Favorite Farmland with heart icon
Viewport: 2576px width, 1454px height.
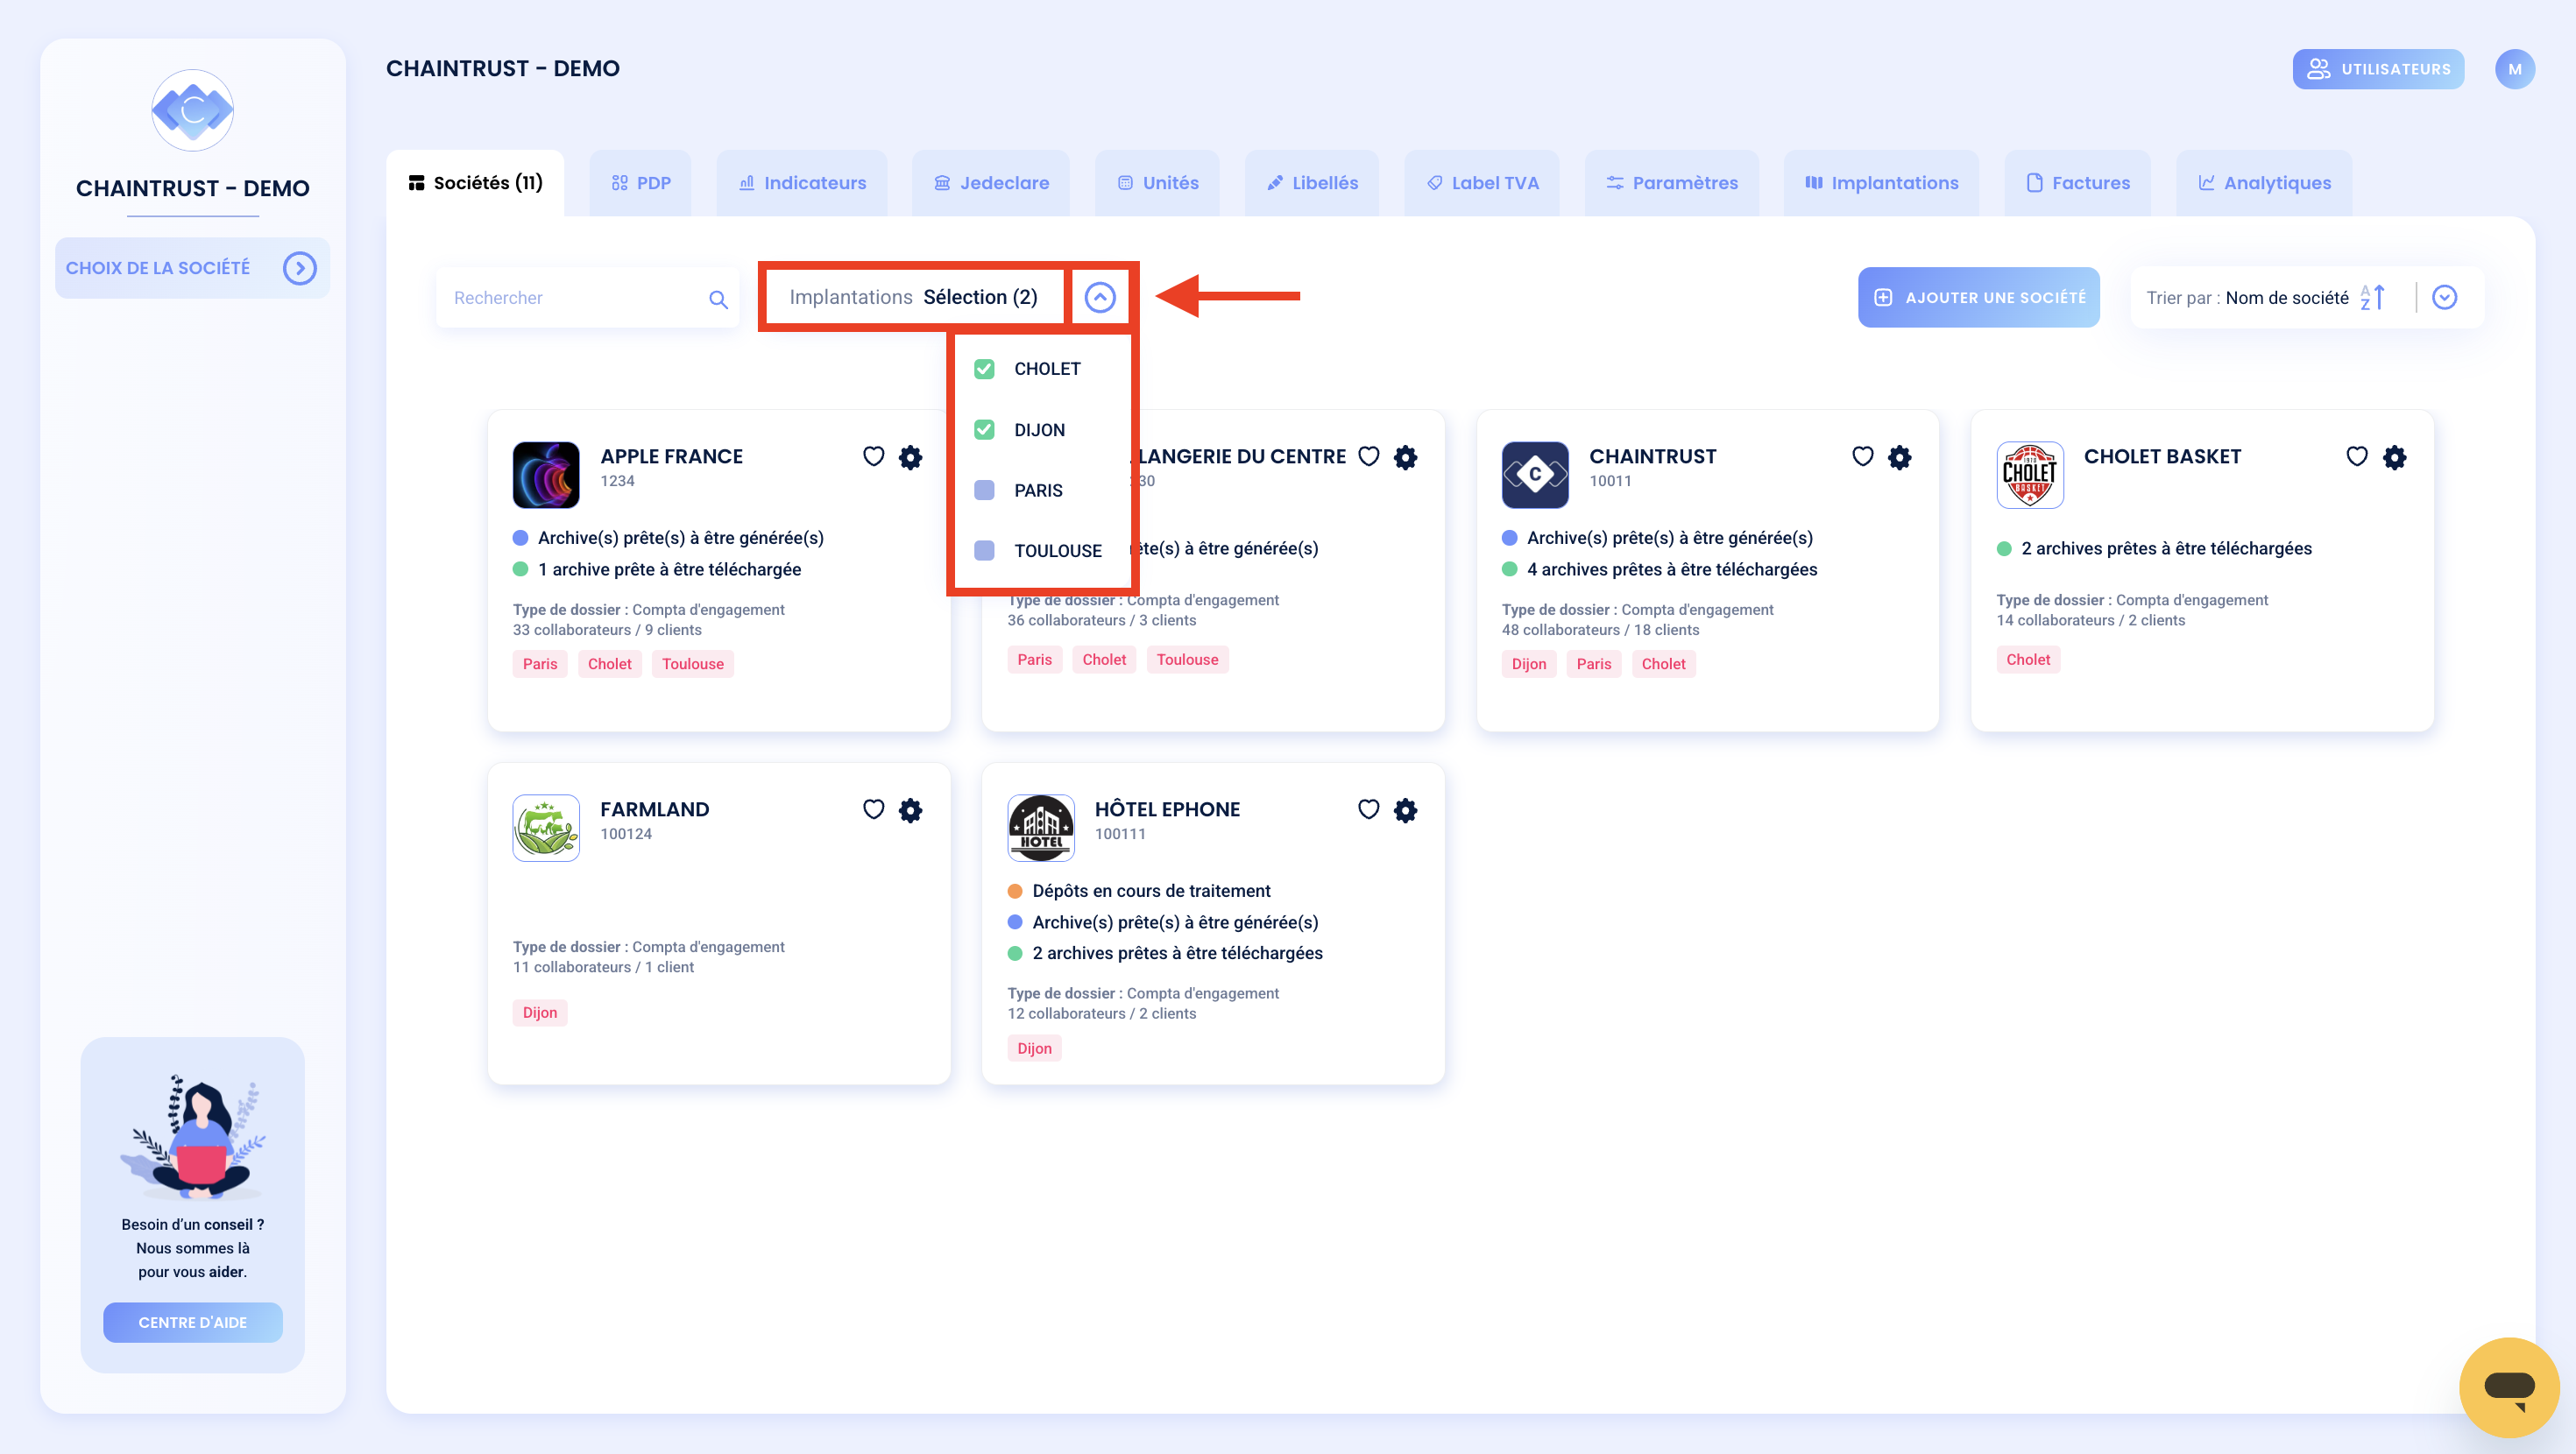pyautogui.click(x=873, y=809)
